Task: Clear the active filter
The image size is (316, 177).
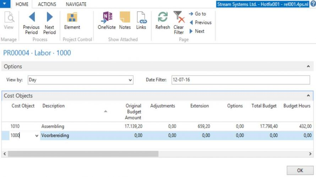Action: click(x=179, y=18)
